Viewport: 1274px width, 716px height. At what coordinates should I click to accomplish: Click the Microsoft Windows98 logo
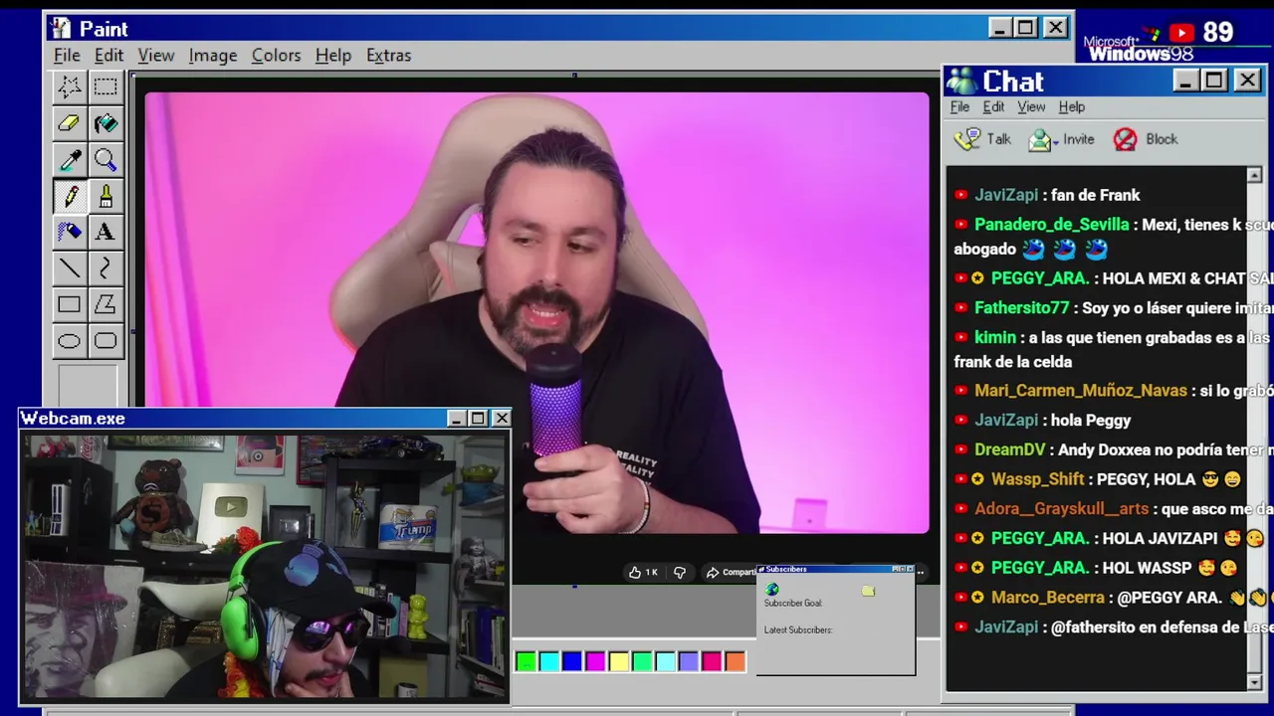[1139, 47]
